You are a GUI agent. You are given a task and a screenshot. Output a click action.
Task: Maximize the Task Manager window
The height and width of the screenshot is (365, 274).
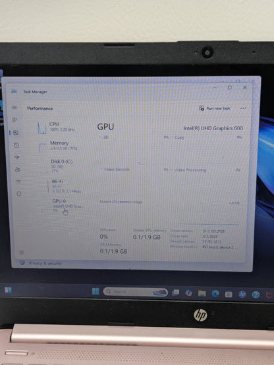230,87
